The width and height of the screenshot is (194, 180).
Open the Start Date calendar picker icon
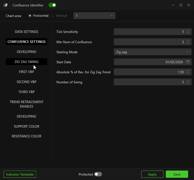188,62
